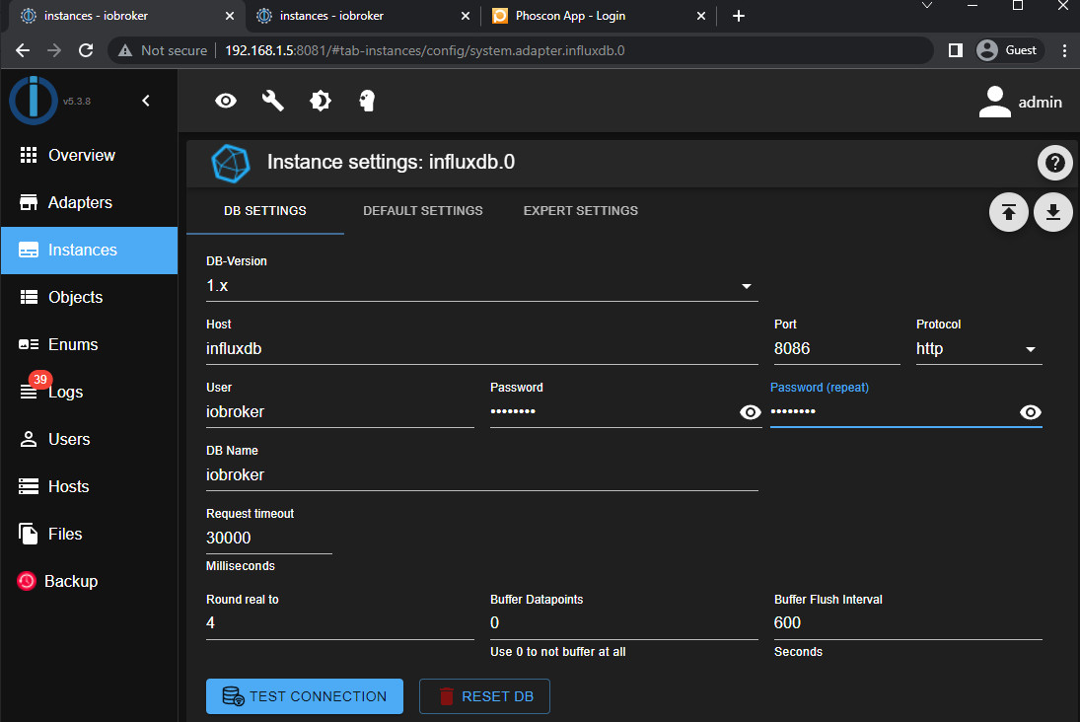Switch to the DB SETTINGS tab
The image size is (1080, 722).
(x=265, y=211)
